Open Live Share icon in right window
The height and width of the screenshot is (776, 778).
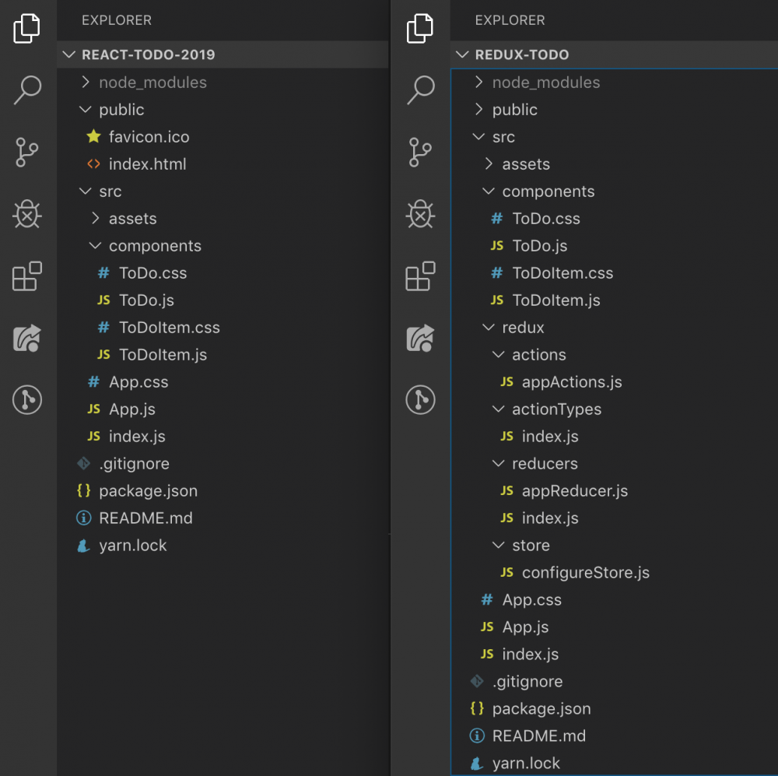(x=420, y=338)
